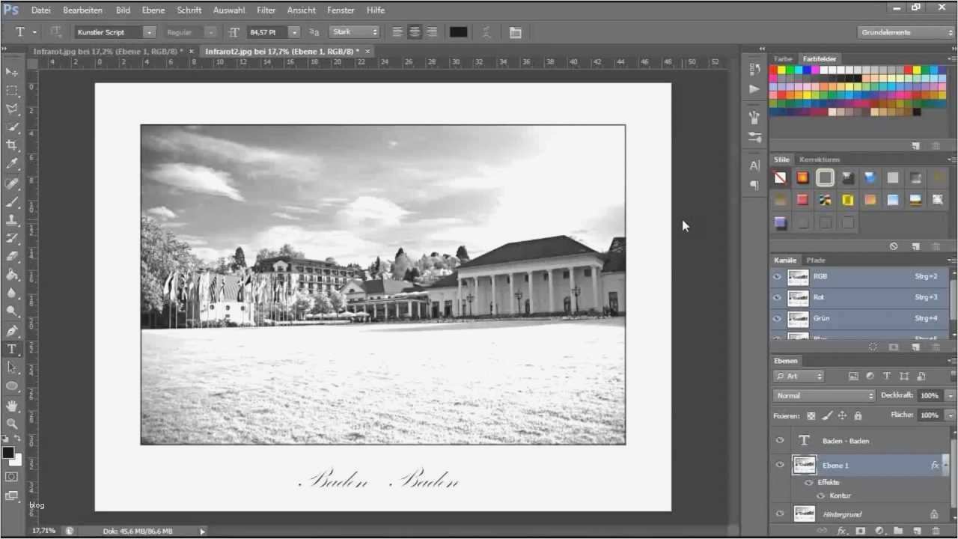Hide the Ebene 1 layer
Viewport: 958px width, 539px height.
pyautogui.click(x=780, y=465)
